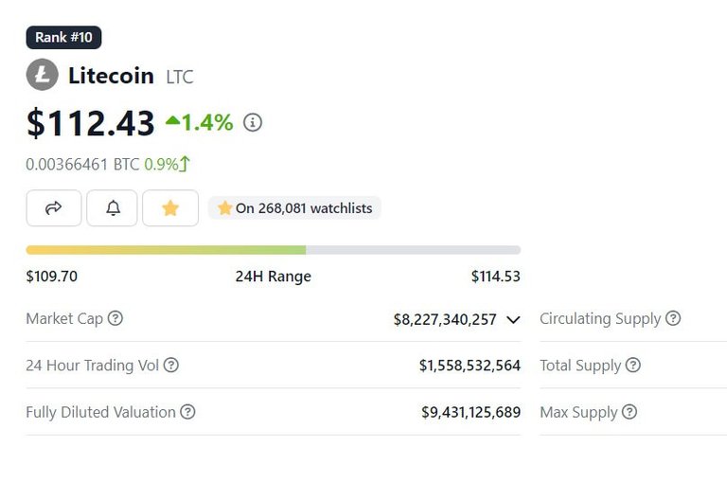Click the share arrow button
The image size is (727, 482).
[54, 208]
